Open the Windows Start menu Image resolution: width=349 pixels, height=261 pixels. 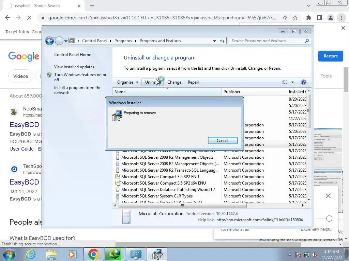pos(9,254)
